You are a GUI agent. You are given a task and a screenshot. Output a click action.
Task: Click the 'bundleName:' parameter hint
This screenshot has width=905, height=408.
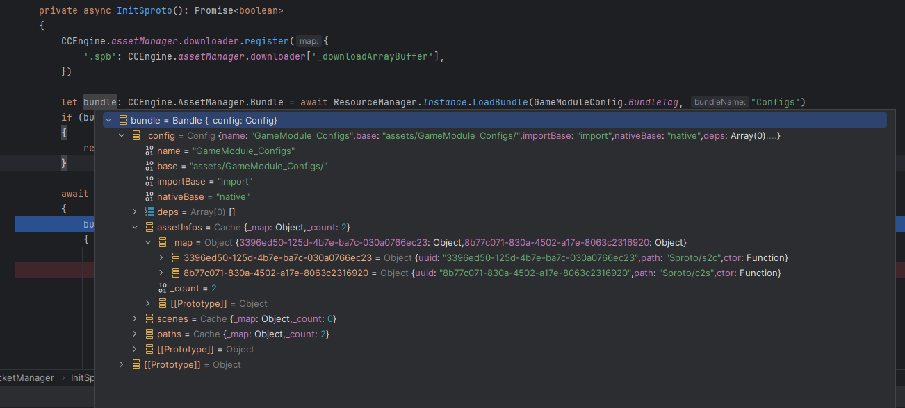pos(720,103)
